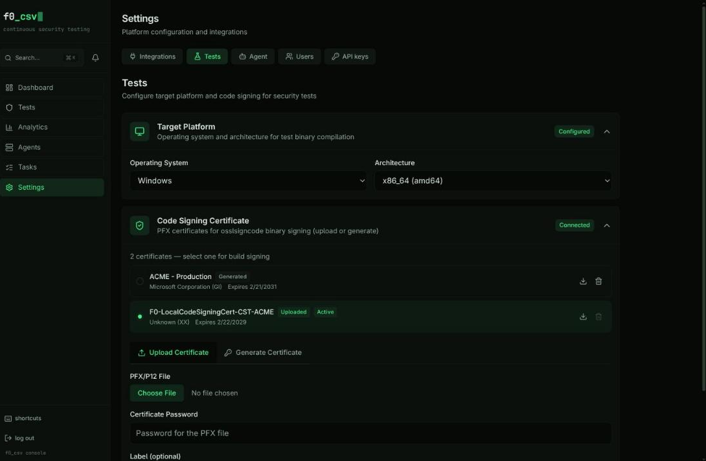Click the Choose File button
The width and height of the screenshot is (706, 461).
[157, 393]
